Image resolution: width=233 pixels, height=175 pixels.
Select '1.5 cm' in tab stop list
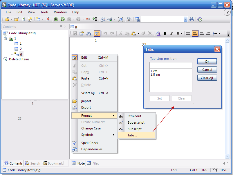155,75
